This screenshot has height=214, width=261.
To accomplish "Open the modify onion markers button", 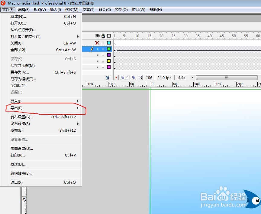I will tap(140, 77).
